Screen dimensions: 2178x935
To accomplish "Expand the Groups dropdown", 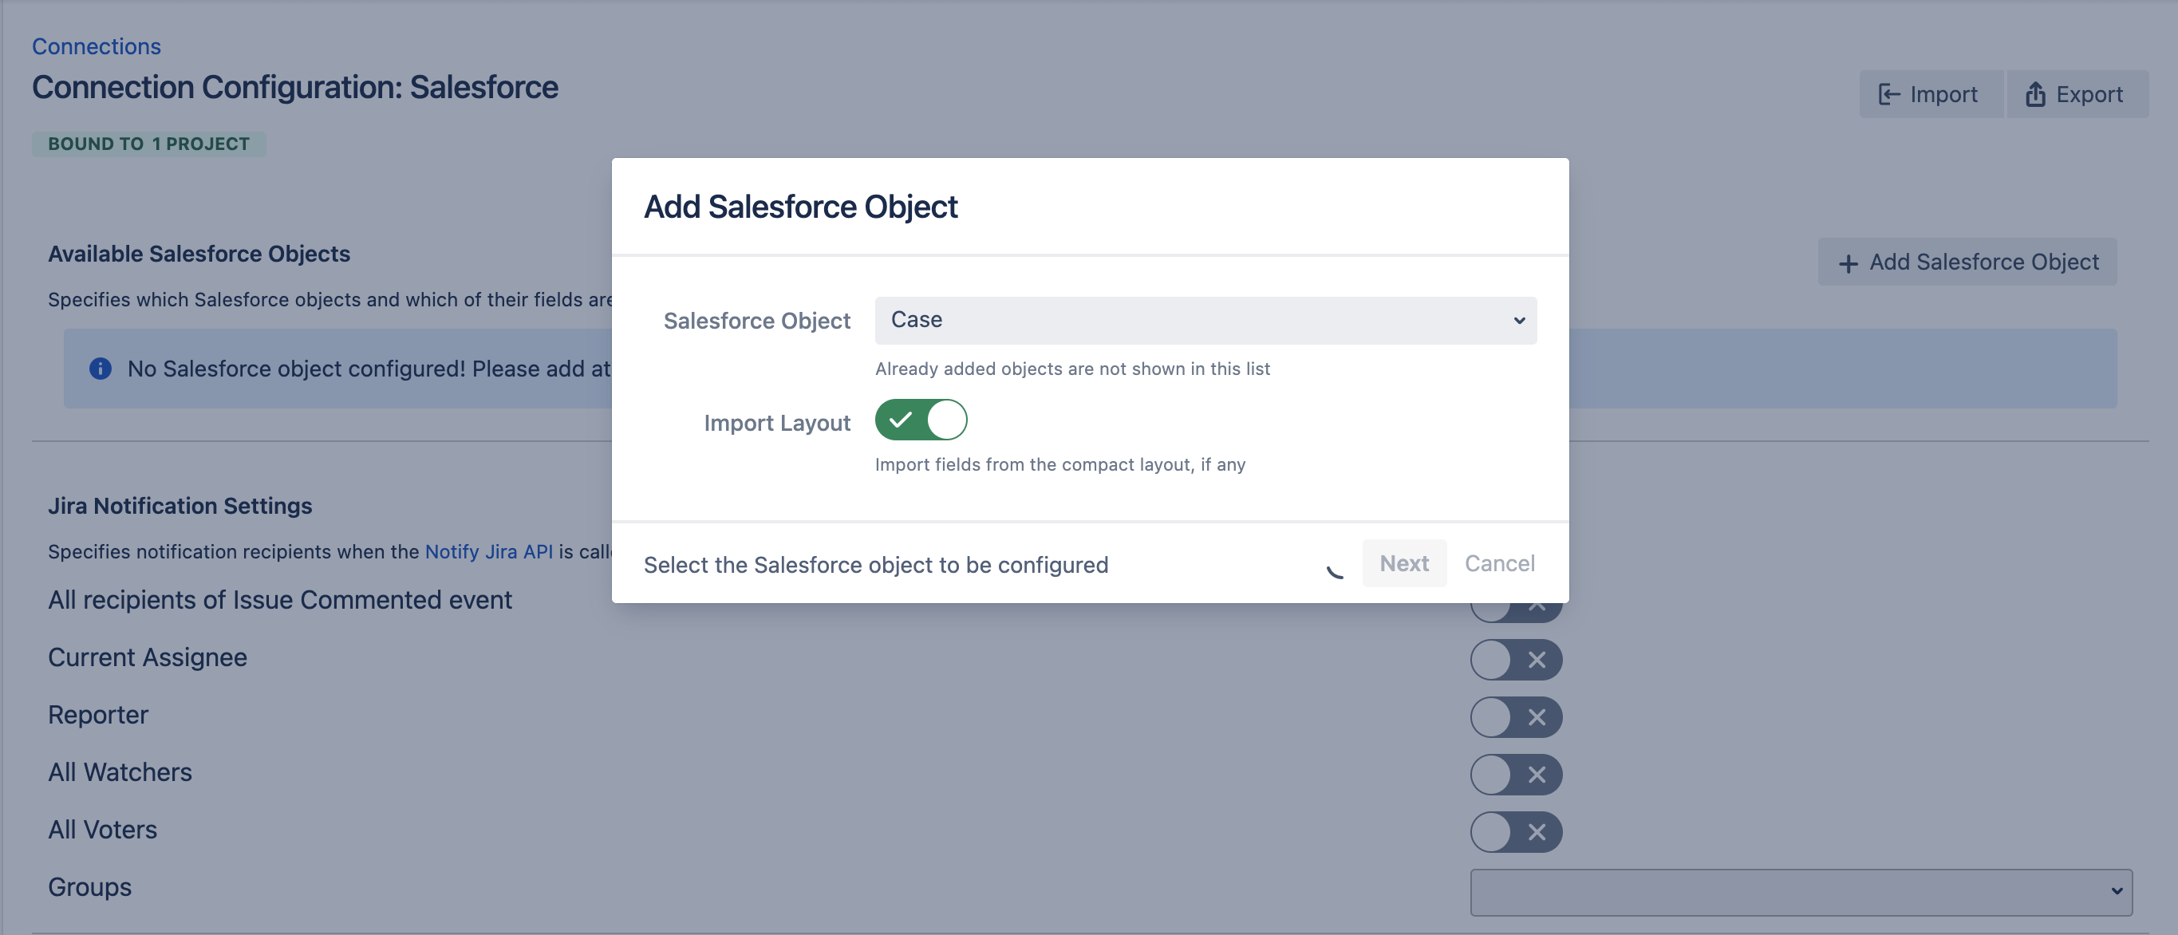I will pos(1801,892).
